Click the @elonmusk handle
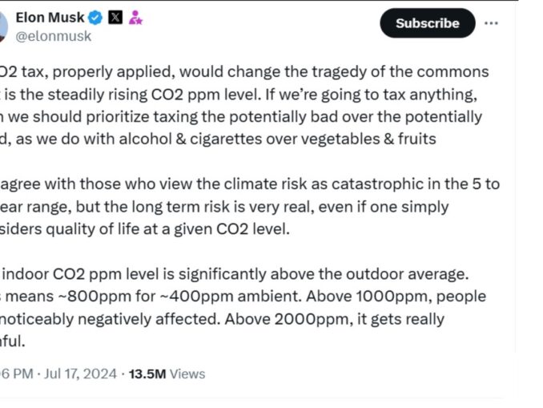This screenshot has height=408, width=543. pos(54,36)
